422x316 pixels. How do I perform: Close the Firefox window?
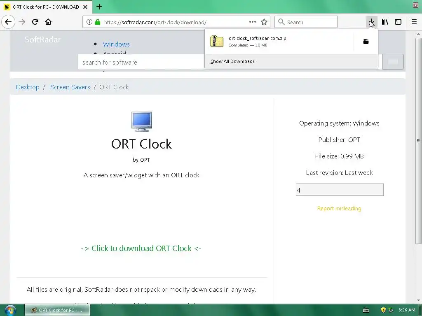coord(415,5)
